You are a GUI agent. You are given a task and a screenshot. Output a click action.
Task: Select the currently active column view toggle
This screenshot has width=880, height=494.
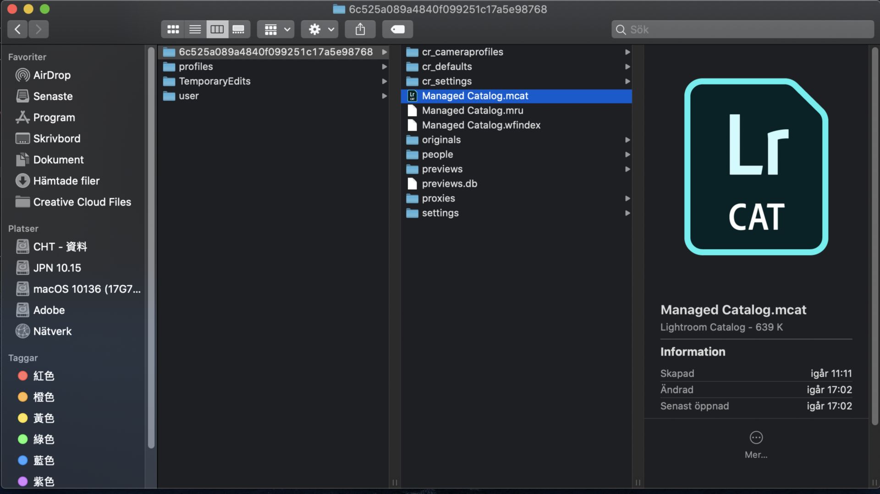(217, 29)
